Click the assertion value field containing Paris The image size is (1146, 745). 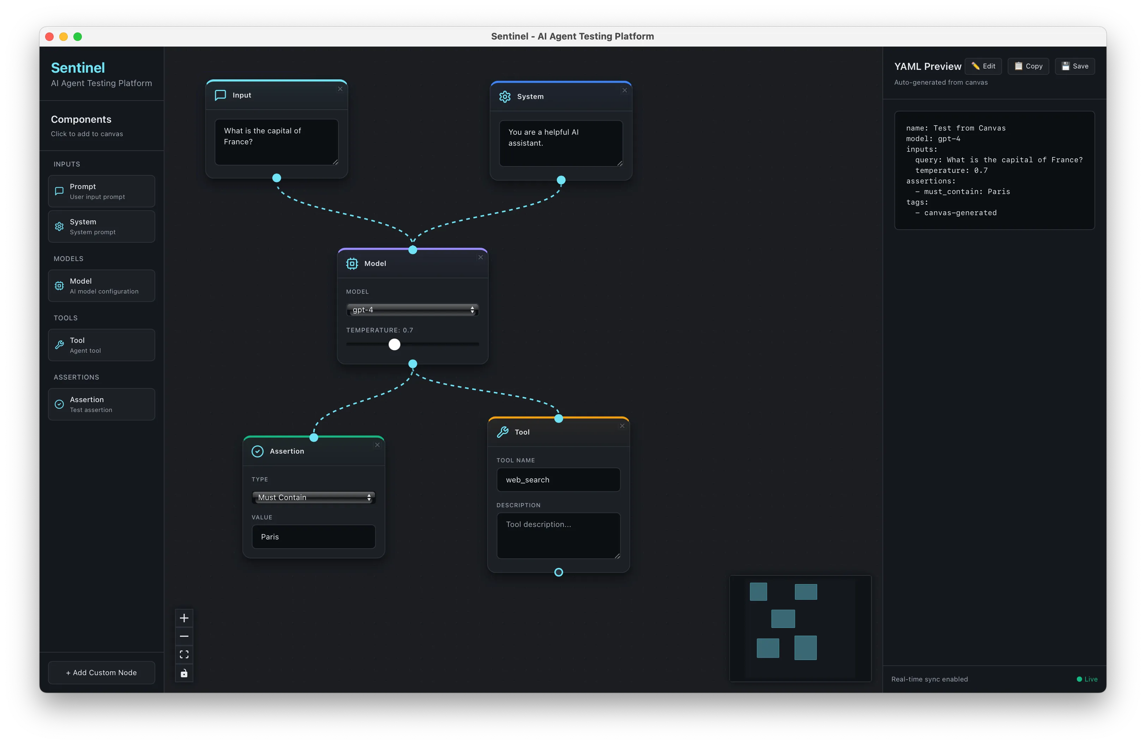[x=313, y=537]
